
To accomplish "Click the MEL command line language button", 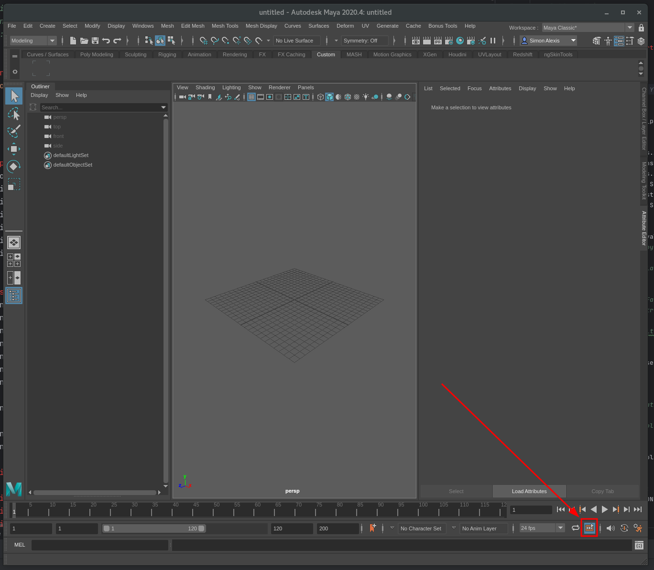I will [x=20, y=545].
